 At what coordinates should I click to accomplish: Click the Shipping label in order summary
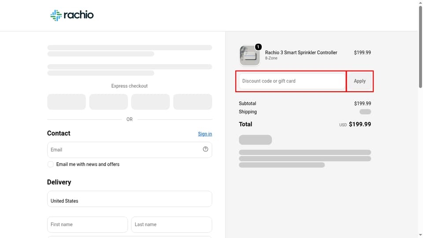click(248, 112)
